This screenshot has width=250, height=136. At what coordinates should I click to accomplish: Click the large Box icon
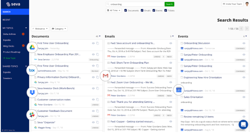pyautogui.click(x=32, y=70)
